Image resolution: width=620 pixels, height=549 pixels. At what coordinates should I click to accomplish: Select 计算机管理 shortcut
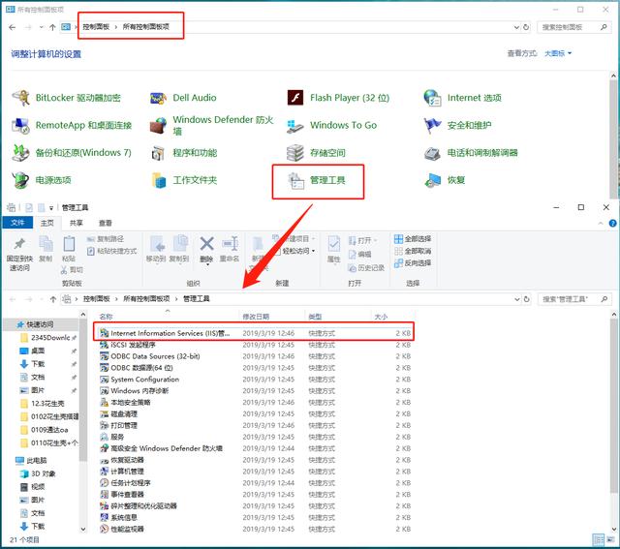[254, 472]
